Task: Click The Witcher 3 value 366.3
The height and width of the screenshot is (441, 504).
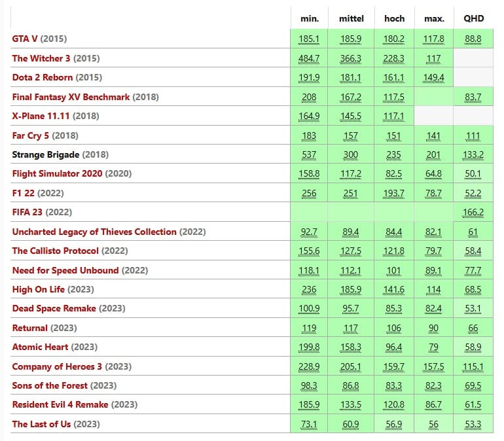Action: click(x=351, y=59)
